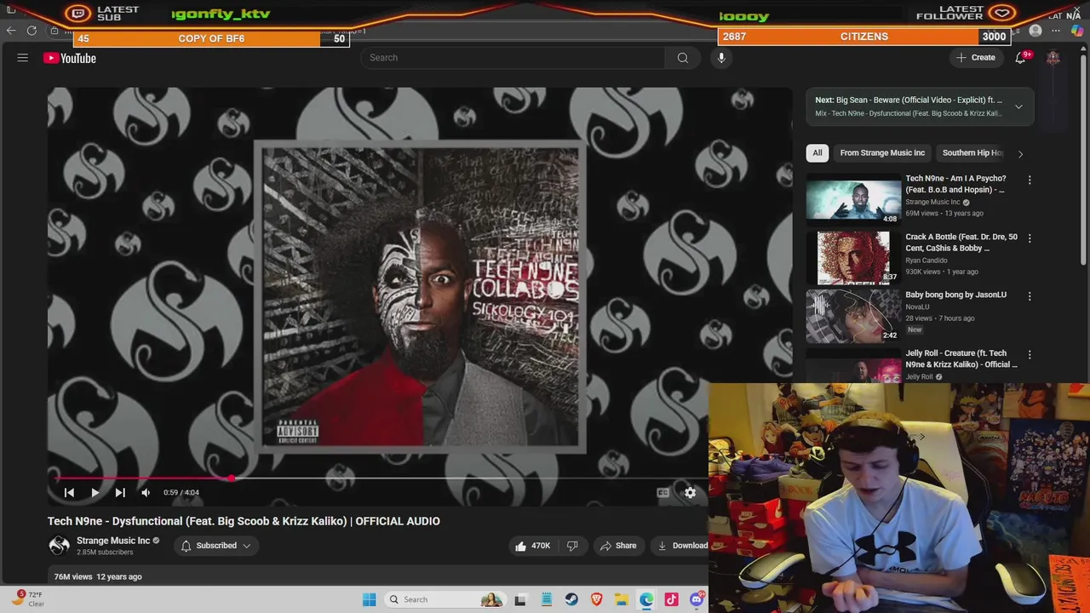Image resolution: width=1090 pixels, height=613 pixels.
Task: Dislike the video
Action: click(x=572, y=546)
